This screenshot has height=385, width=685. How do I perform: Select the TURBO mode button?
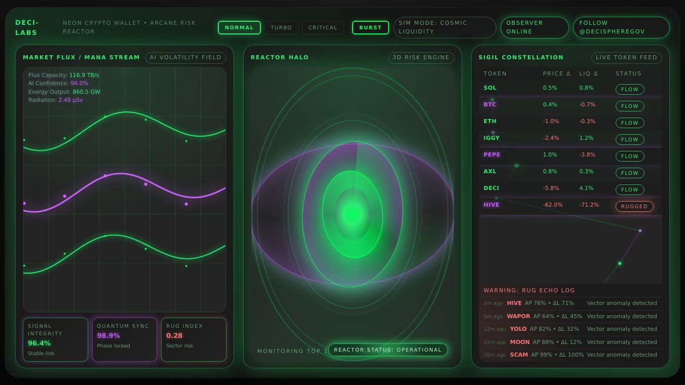(281, 28)
